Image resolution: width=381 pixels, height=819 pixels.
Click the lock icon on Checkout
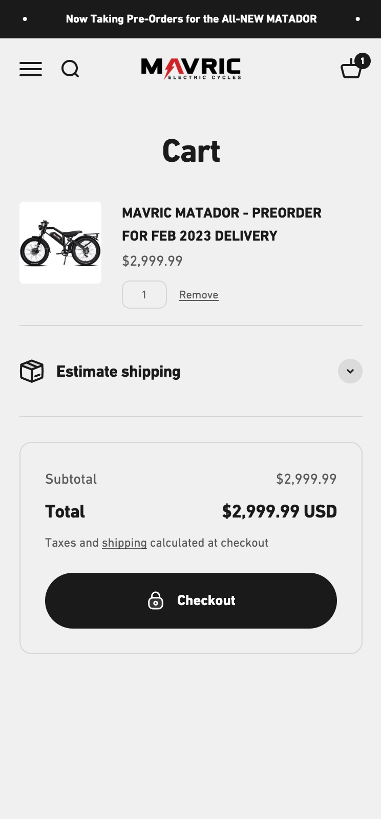[156, 600]
